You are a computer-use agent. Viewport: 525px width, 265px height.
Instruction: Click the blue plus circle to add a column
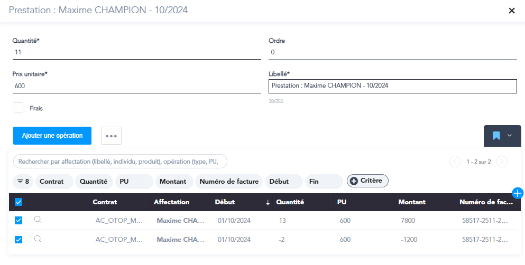[518, 193]
